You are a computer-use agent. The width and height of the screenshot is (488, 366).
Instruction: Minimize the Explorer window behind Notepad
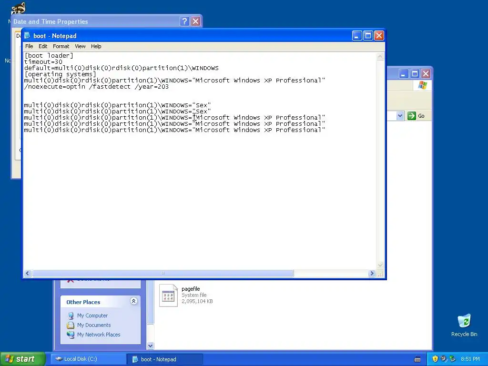click(404, 74)
